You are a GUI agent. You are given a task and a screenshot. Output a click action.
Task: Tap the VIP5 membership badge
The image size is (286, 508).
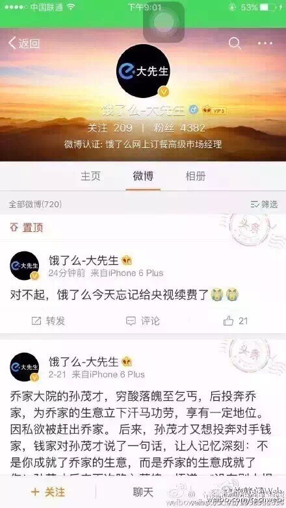(214, 111)
